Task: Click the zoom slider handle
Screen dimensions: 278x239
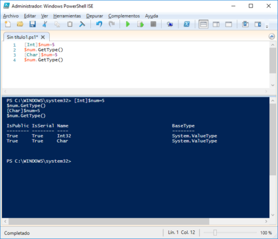Action: pos(215,233)
